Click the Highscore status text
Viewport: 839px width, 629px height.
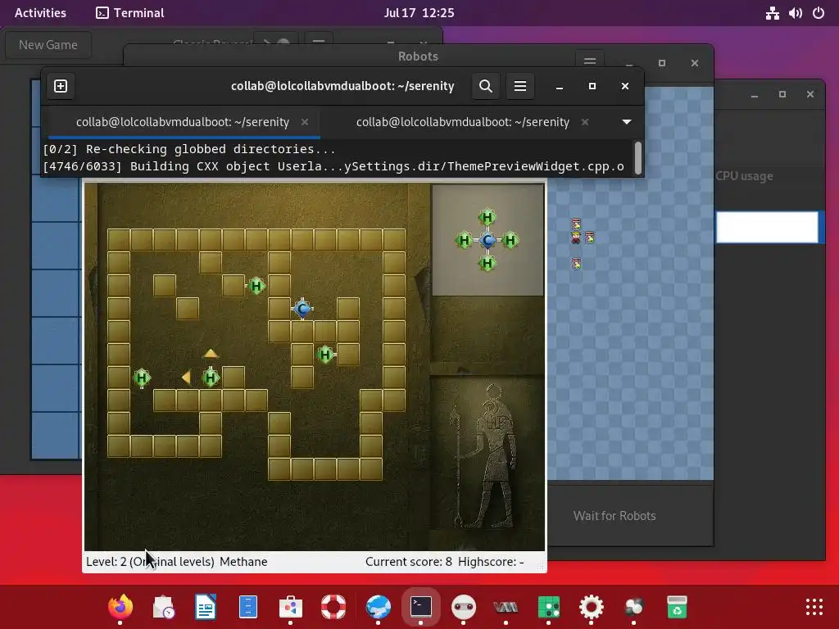[491, 562]
